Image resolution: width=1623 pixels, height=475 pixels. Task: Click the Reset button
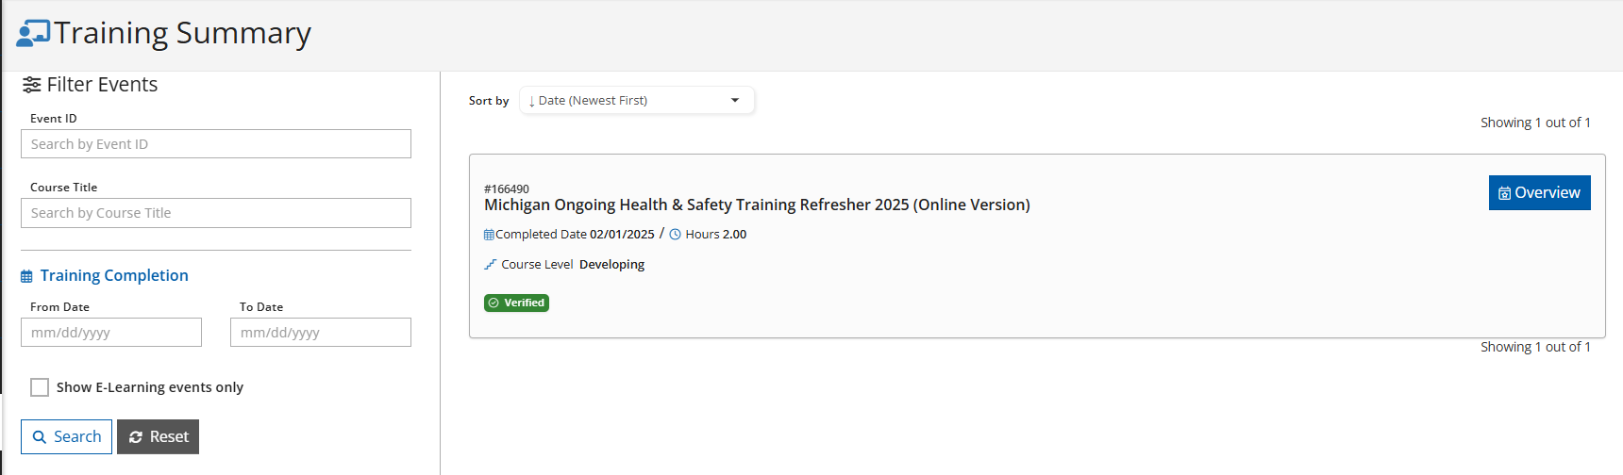click(158, 436)
